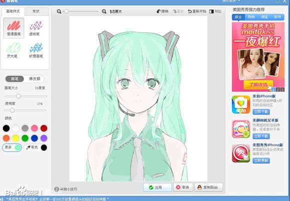Select the fourth tab in recommendation panel
The height and width of the screenshot is (201, 290).
[277, 17]
